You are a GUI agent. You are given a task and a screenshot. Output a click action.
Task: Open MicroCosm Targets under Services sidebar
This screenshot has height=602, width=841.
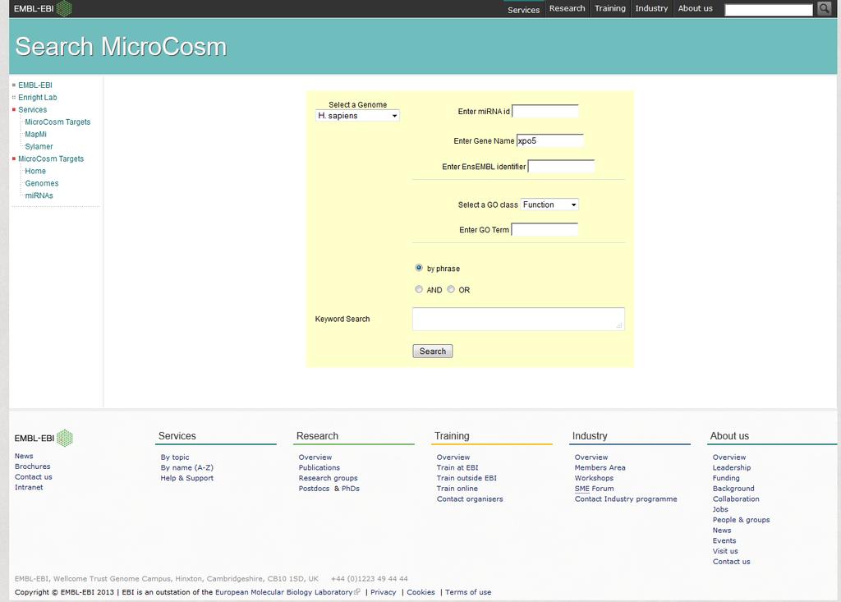57,122
